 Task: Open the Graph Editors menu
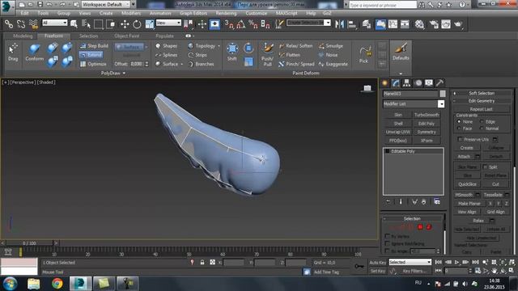pyautogui.click(x=193, y=13)
